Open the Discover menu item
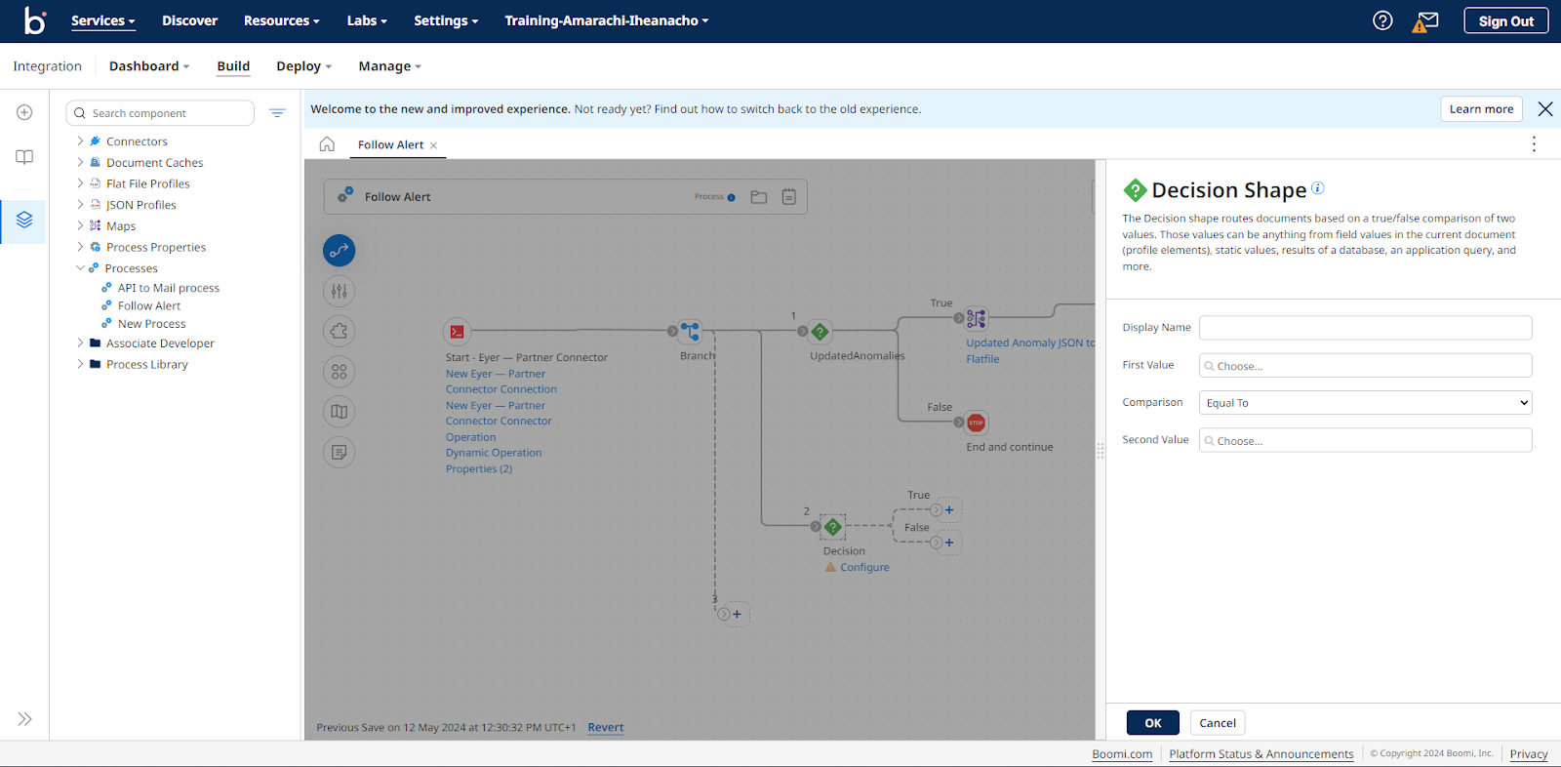The height and width of the screenshot is (767, 1561). (189, 20)
